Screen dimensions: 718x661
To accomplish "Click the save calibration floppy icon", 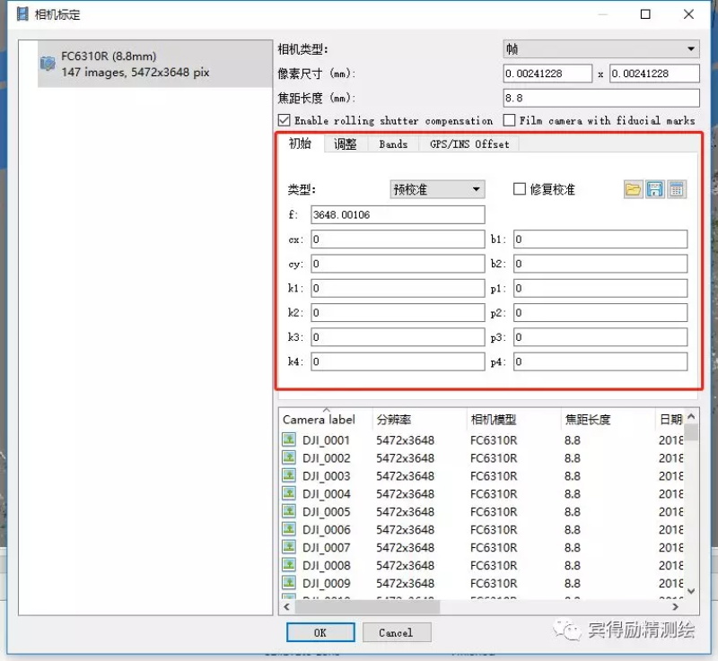I will coord(655,189).
